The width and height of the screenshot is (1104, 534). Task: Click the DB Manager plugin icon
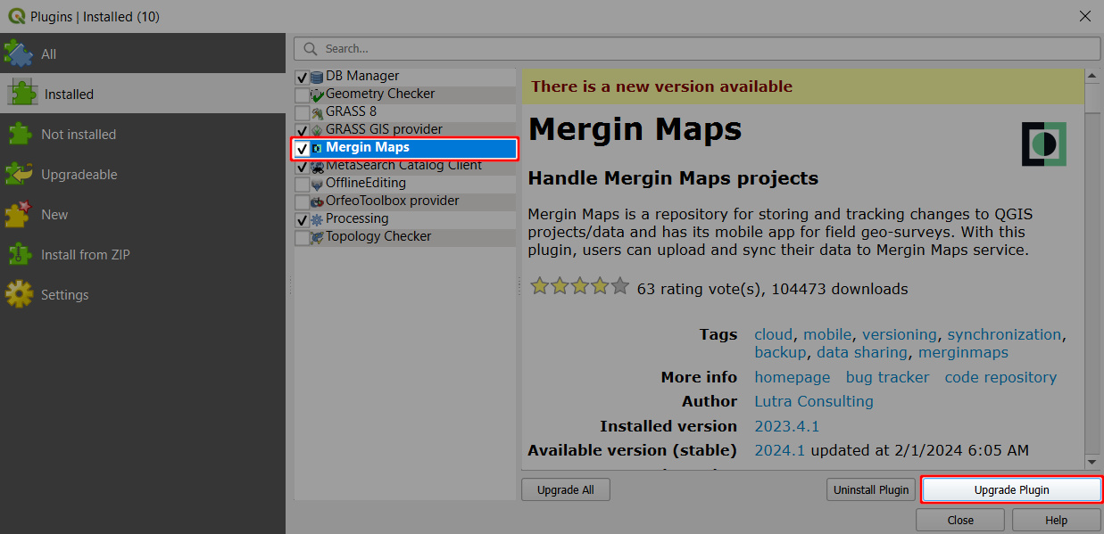pos(317,77)
